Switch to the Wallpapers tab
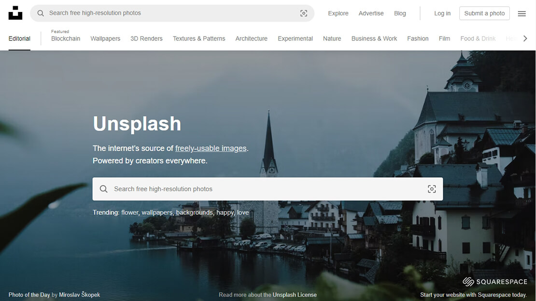Screen dimensions: 536x301 105,39
